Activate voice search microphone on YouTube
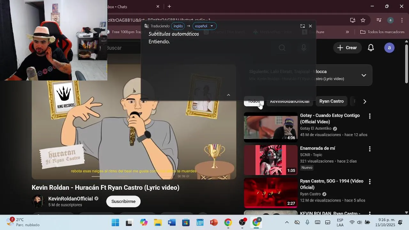 [304, 48]
